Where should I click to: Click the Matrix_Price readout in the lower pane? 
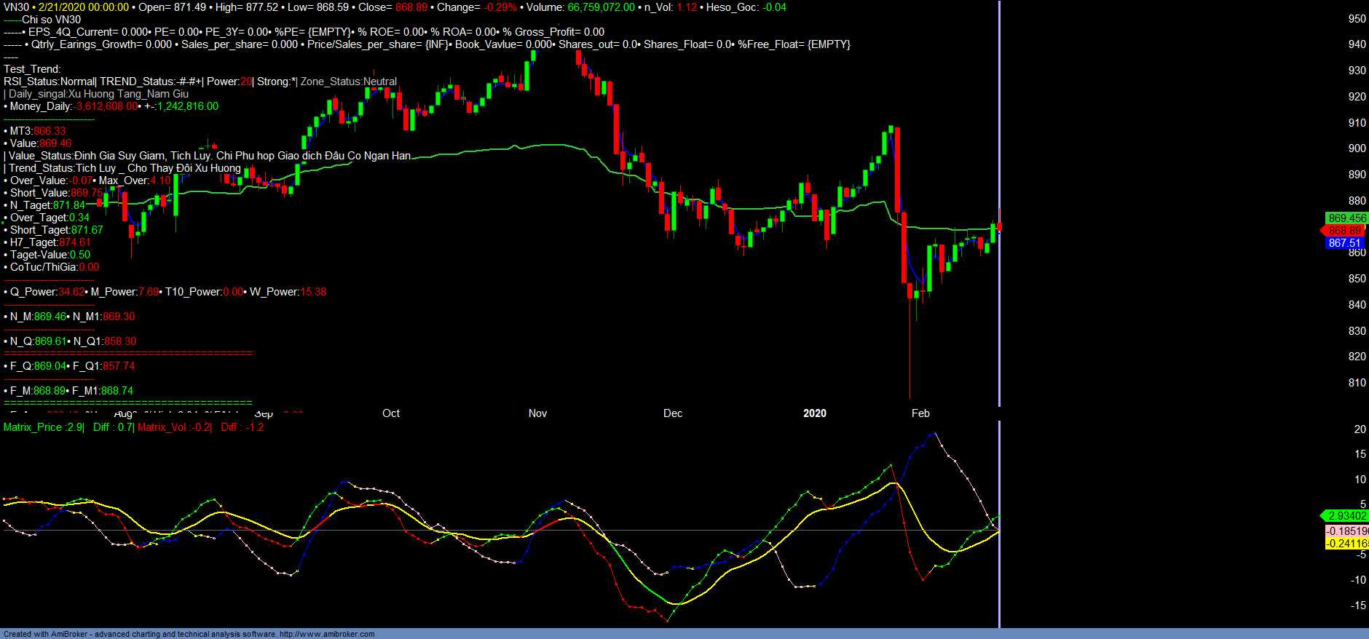pos(43,427)
